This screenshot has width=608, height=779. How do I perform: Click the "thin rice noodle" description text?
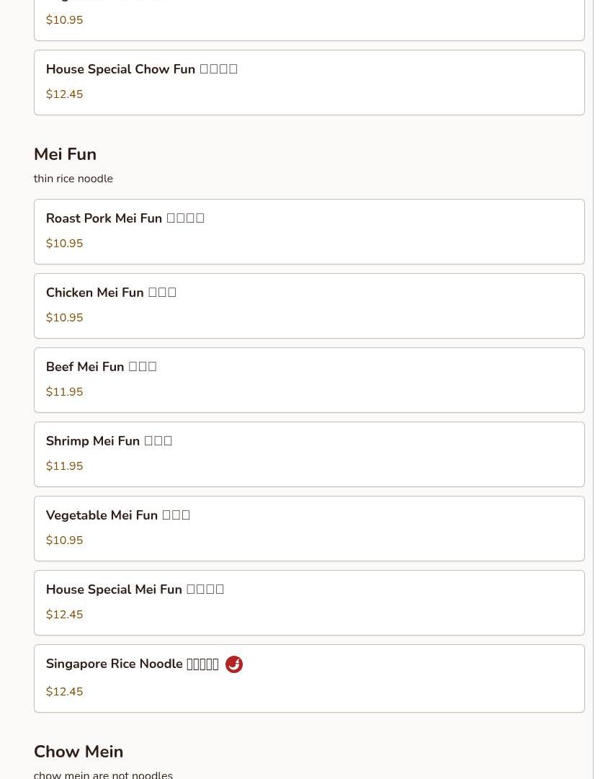click(73, 179)
